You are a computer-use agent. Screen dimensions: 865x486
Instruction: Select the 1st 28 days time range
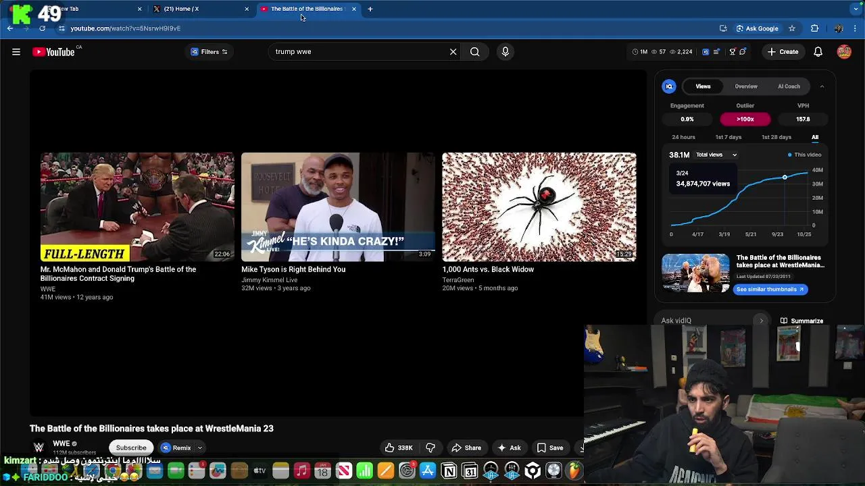click(x=776, y=137)
